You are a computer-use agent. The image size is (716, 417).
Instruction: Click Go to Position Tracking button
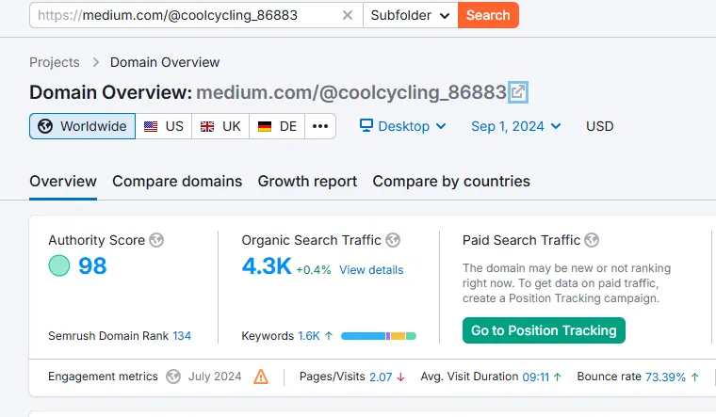pos(544,330)
